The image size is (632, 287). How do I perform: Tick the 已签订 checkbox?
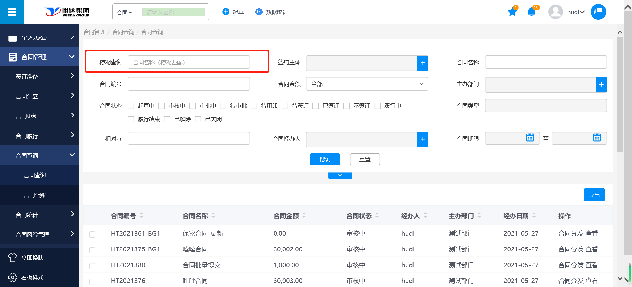[316, 106]
